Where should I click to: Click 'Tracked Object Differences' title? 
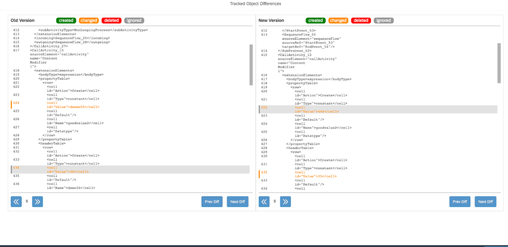coord(255,3)
